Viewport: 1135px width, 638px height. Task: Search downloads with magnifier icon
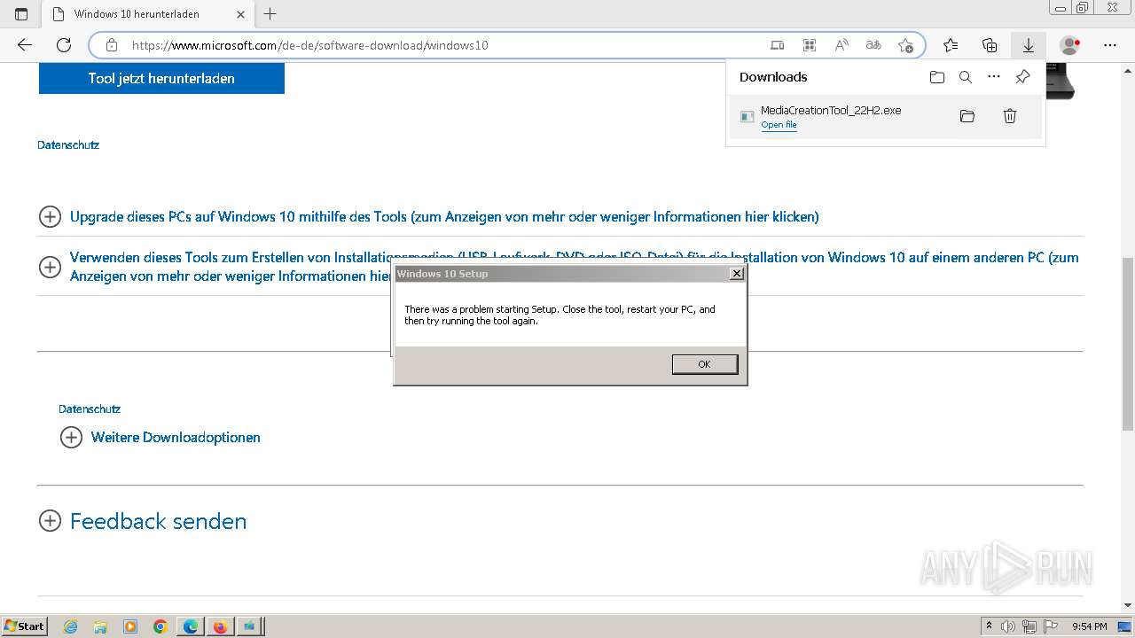pyautogui.click(x=966, y=77)
